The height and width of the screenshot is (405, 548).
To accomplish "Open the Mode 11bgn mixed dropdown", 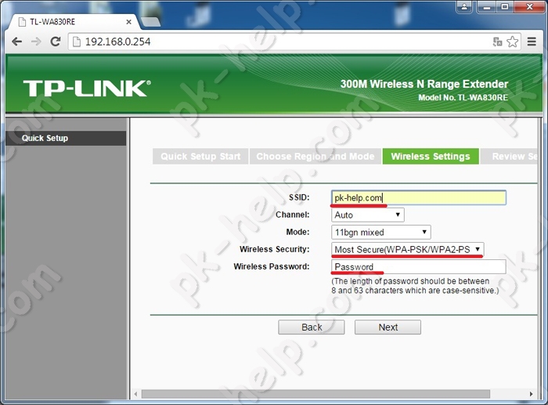I will 381,232.
